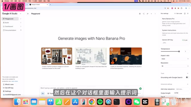Screen dimensions: 191x107
Task: Open CapCut from the dock
Action: pyautogui.click(x=145, y=102)
